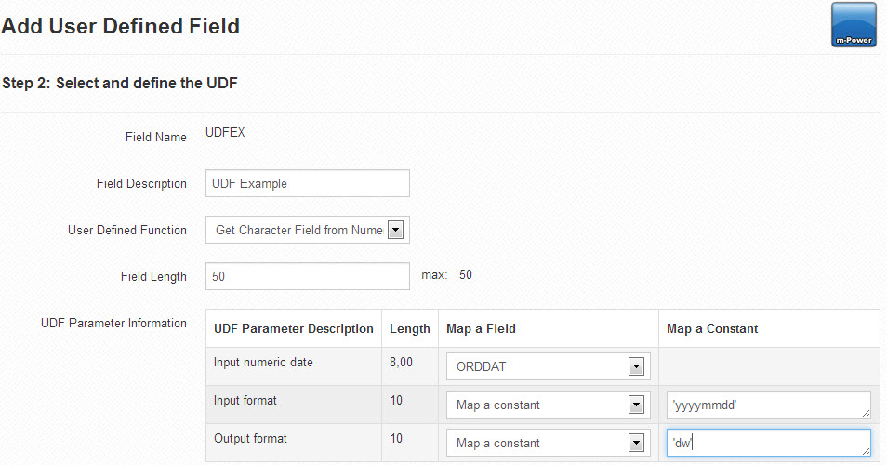
Task: Open Output format Map a constant dropdown arrow
Action: 636,443
